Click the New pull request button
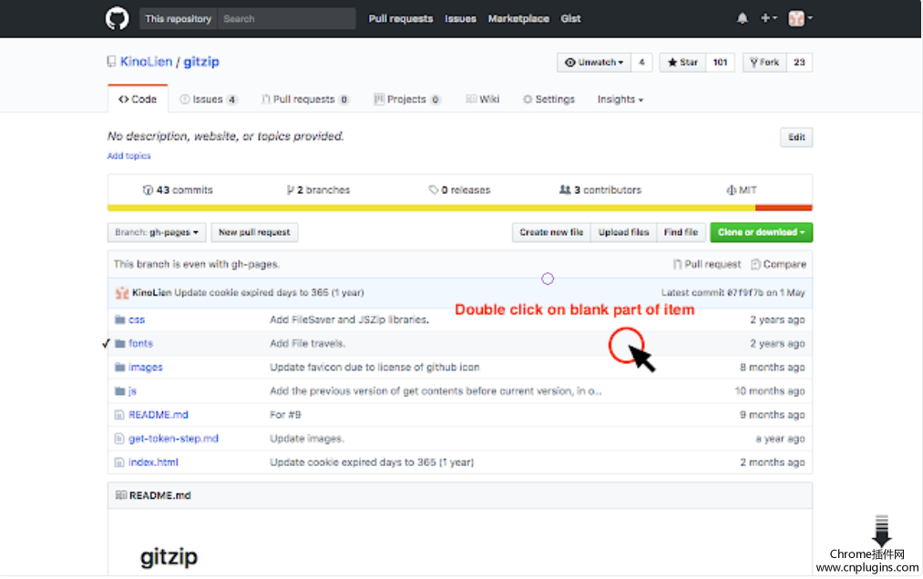The height and width of the screenshot is (579, 923). click(255, 233)
